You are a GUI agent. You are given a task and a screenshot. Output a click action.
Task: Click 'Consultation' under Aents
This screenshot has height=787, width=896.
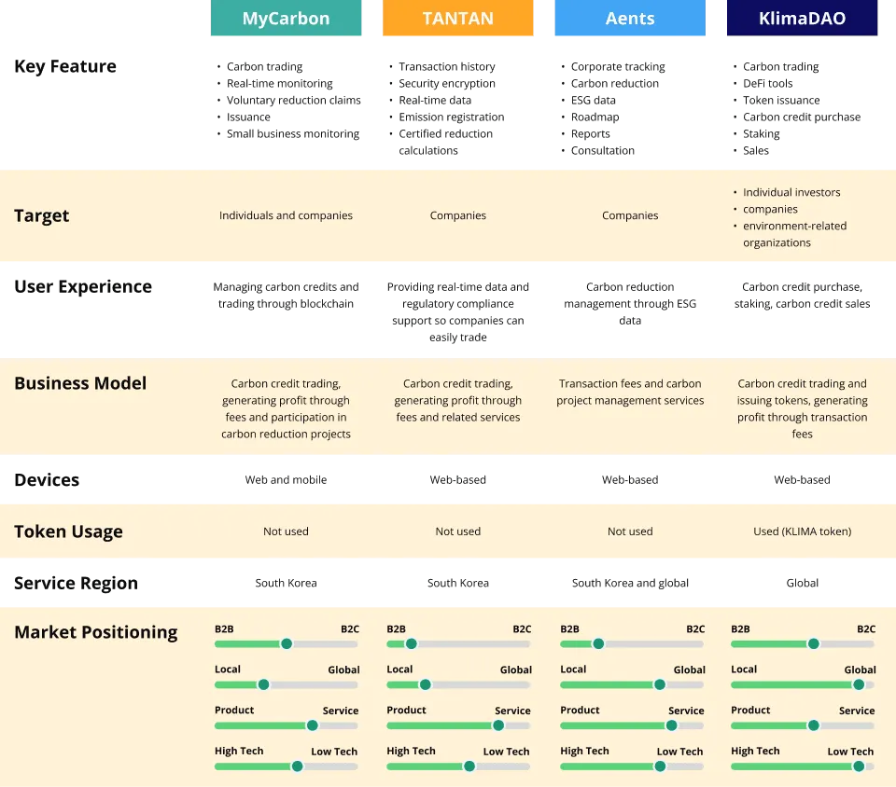tap(602, 151)
